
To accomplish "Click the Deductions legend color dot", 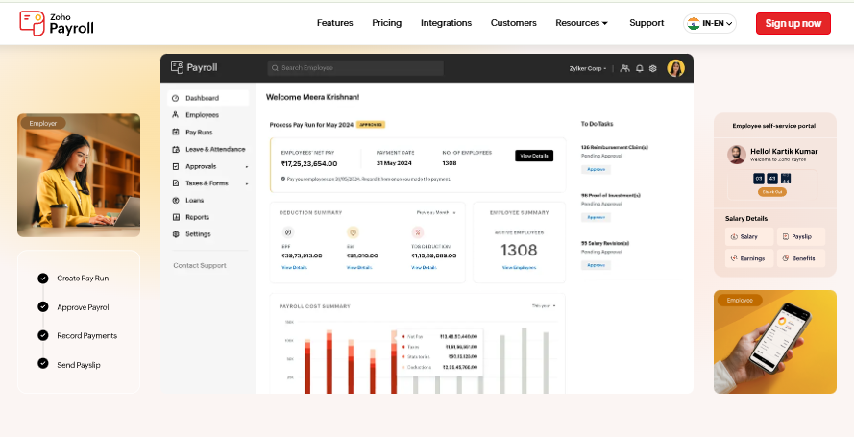I will click(x=403, y=367).
